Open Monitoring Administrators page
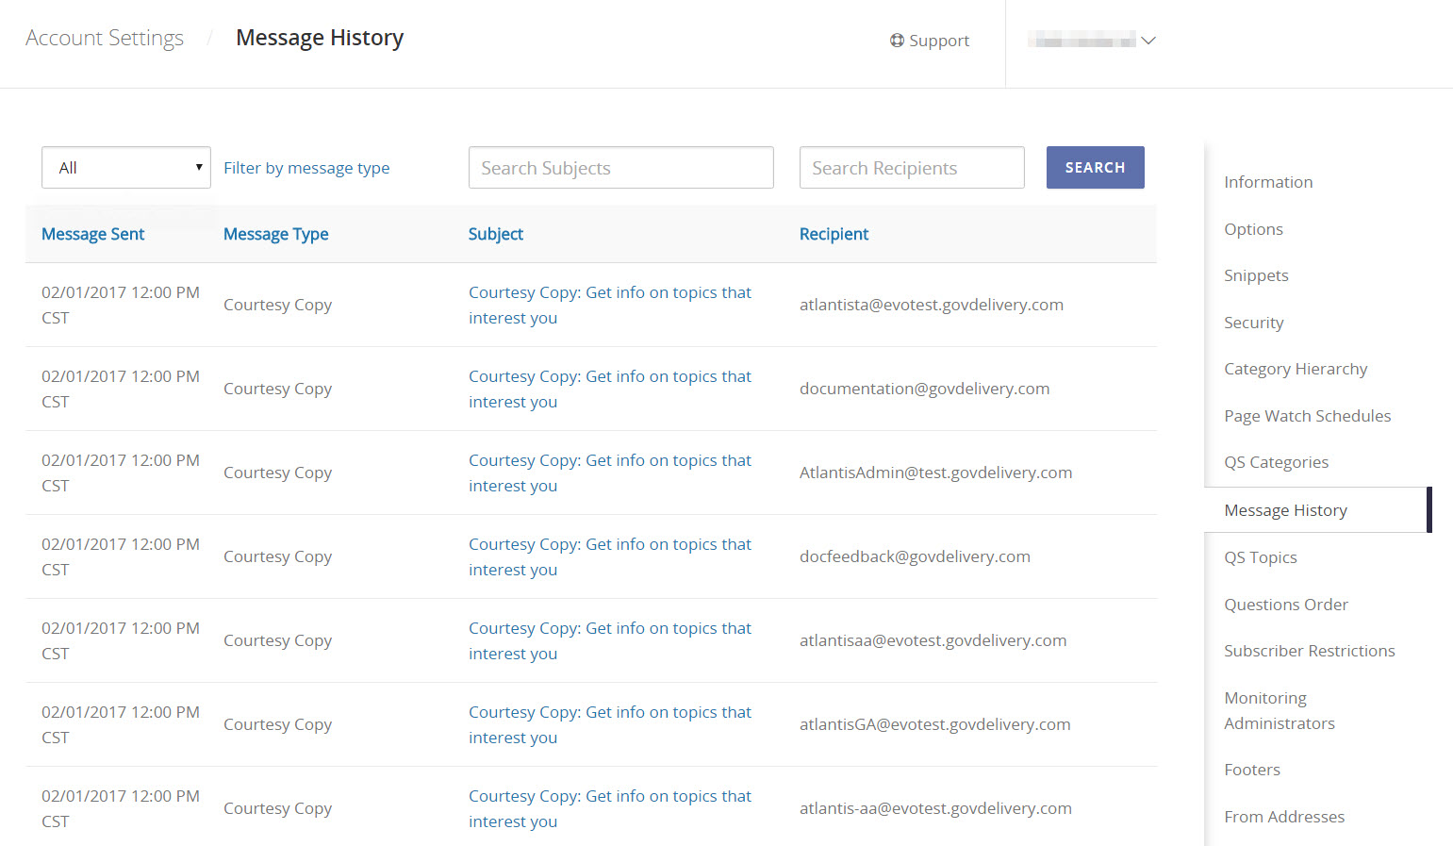Image resolution: width=1453 pixels, height=846 pixels. click(1279, 710)
